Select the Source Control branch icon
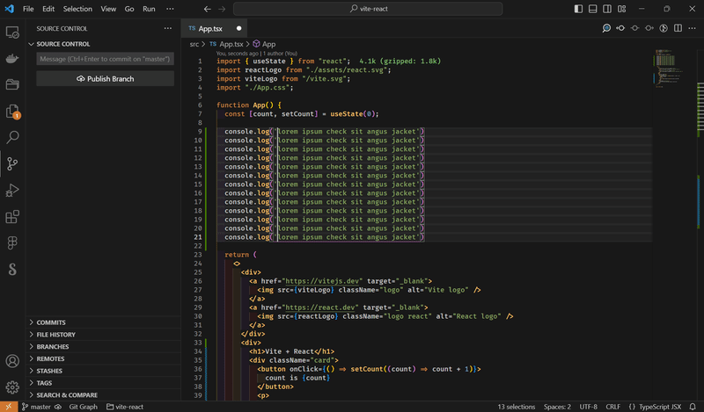 click(x=12, y=163)
